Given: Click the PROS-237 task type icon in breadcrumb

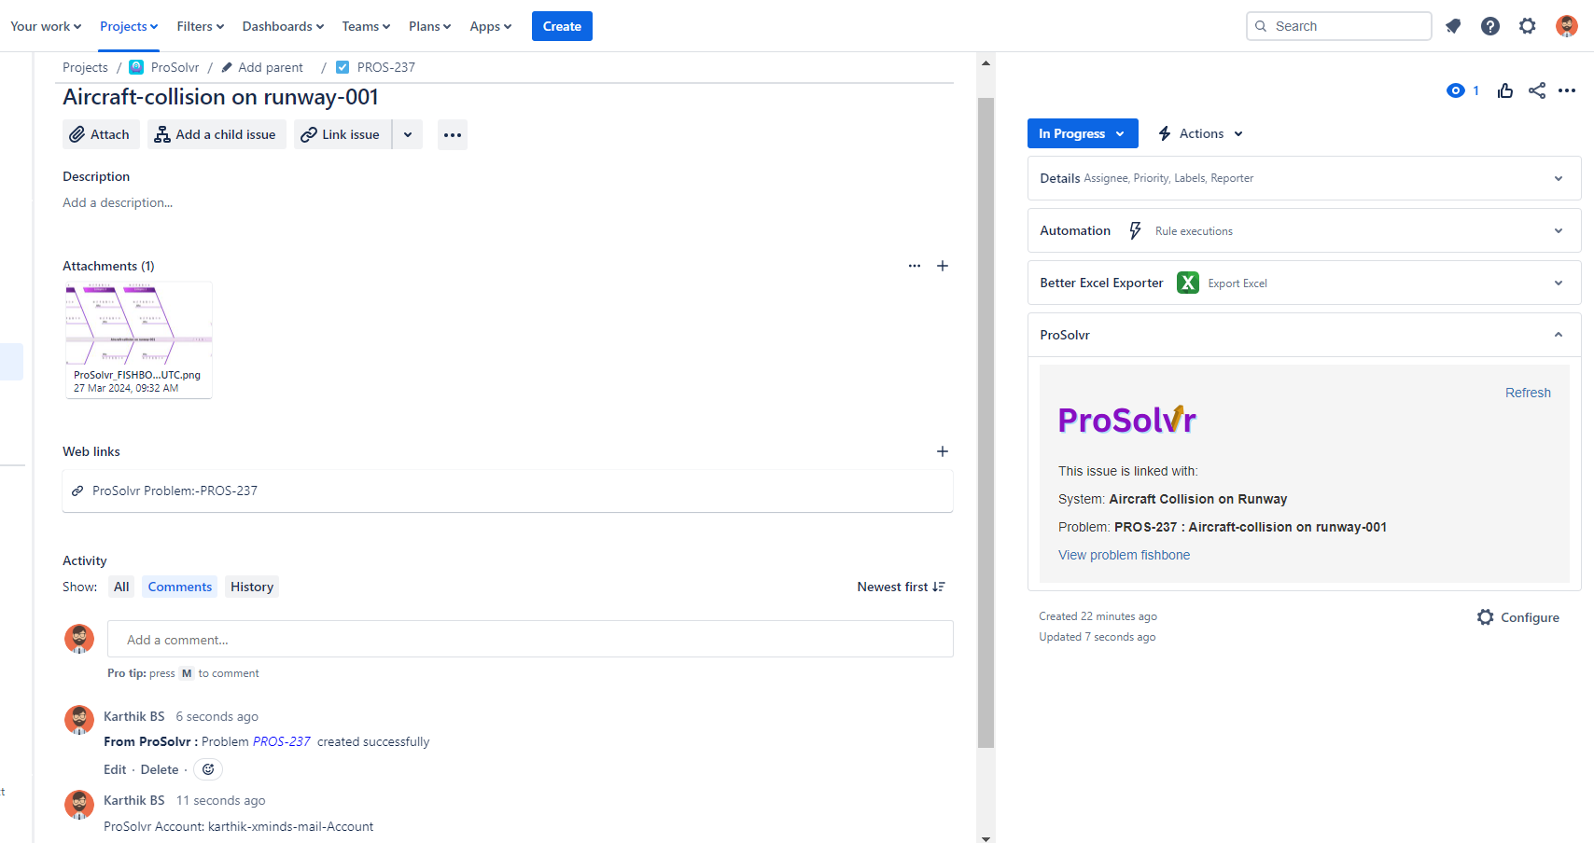Looking at the screenshot, I should [343, 67].
